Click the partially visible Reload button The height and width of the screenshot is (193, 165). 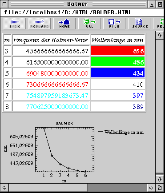tap(159, 24)
